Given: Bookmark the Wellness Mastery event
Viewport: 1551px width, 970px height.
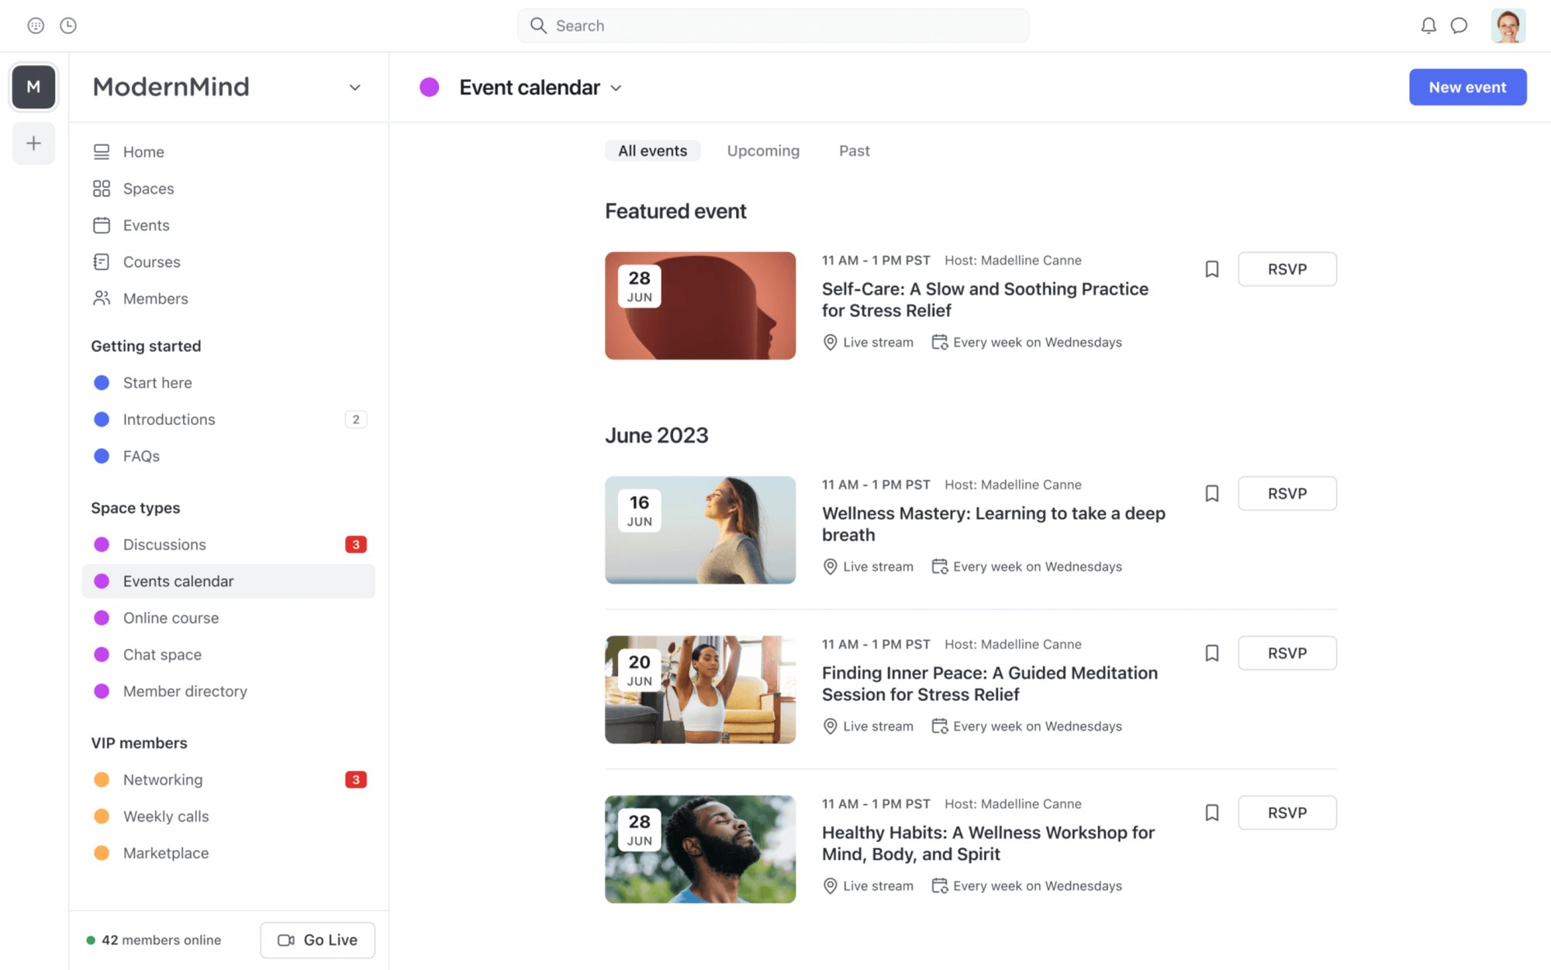Looking at the screenshot, I should [x=1211, y=493].
